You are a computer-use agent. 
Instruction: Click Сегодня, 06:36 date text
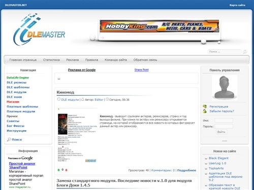click(x=119, y=100)
